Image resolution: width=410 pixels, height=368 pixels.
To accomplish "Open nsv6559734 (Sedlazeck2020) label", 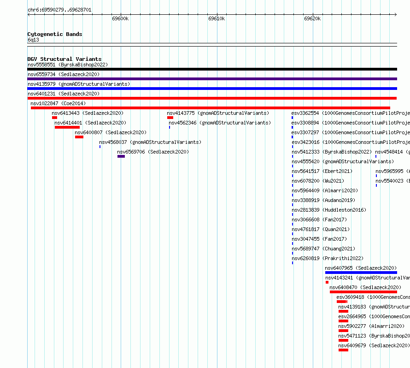I will coord(64,74).
